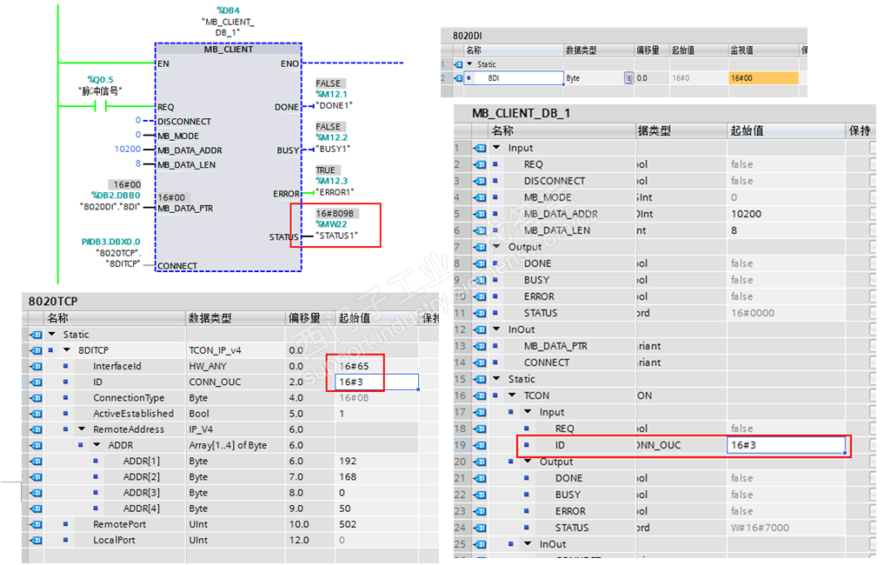Select ADDR[1] start value 192
The height and width of the screenshot is (565, 884).
click(x=348, y=461)
